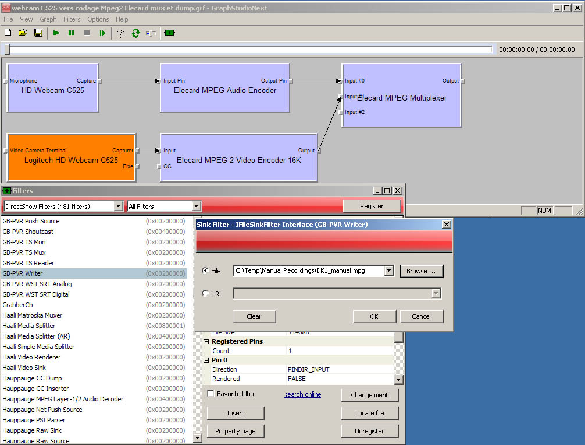This screenshot has width=585, height=445.
Task: Select the URL radio button
Action: point(205,293)
